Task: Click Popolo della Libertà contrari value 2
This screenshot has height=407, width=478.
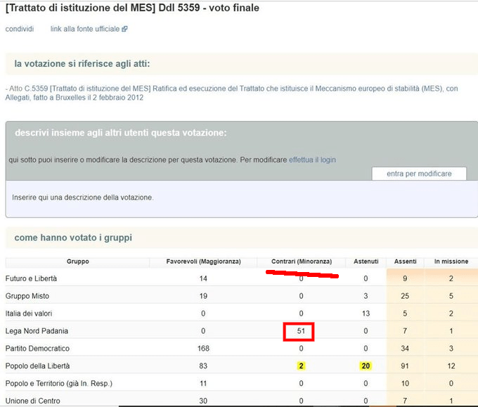Action: 301,366
